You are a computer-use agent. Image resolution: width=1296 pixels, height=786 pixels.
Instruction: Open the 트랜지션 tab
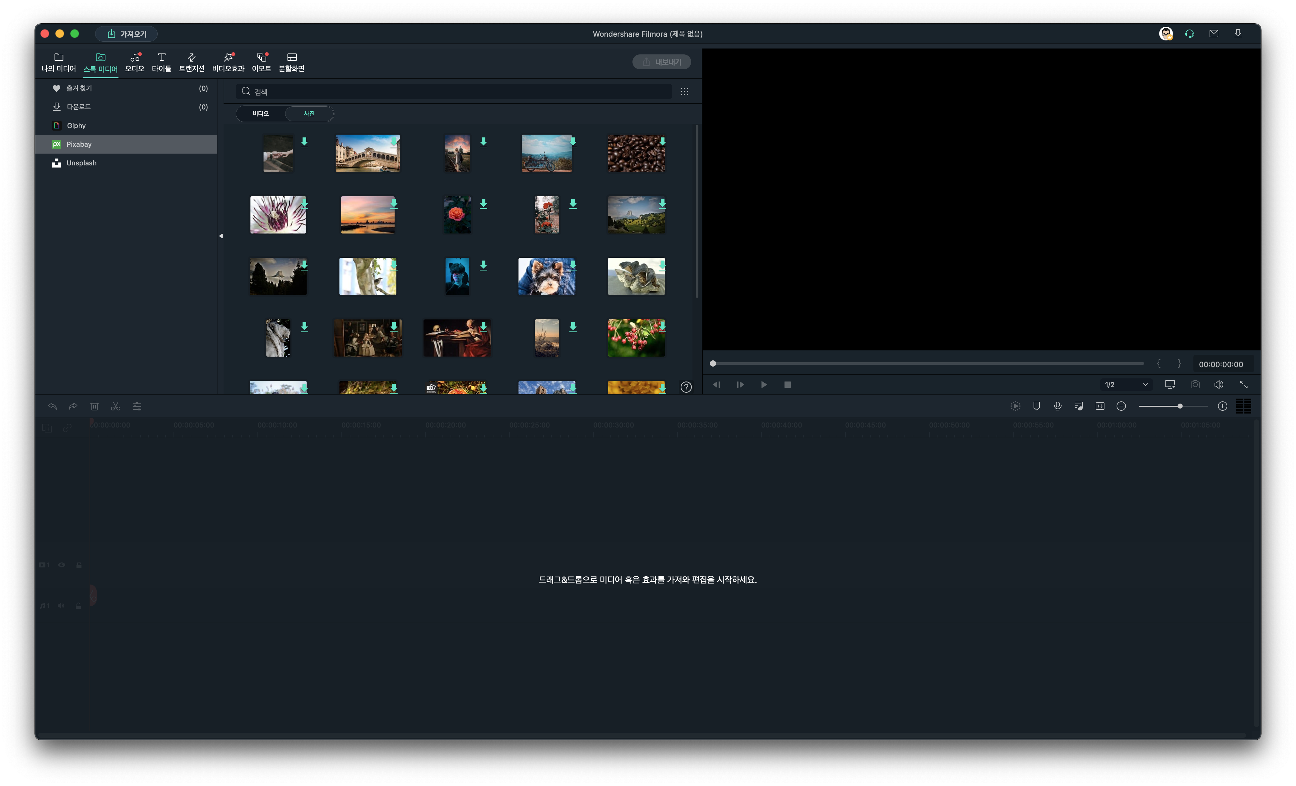[x=192, y=62]
